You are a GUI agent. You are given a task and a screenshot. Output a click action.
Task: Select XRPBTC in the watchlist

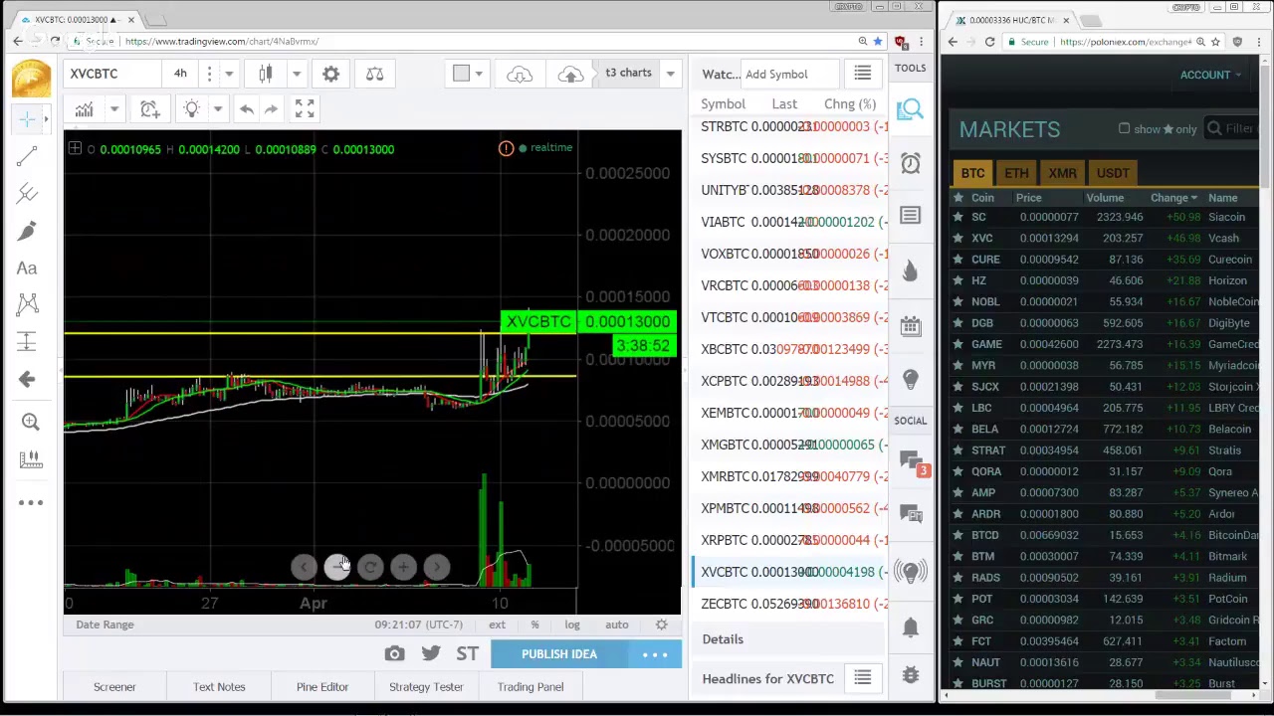[x=788, y=540]
